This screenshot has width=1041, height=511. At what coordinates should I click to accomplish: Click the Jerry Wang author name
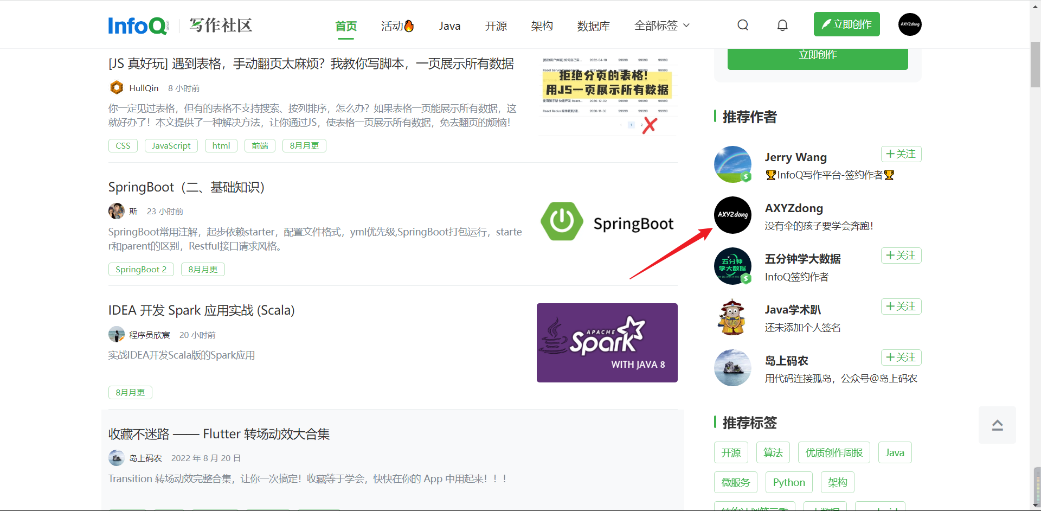click(x=795, y=157)
